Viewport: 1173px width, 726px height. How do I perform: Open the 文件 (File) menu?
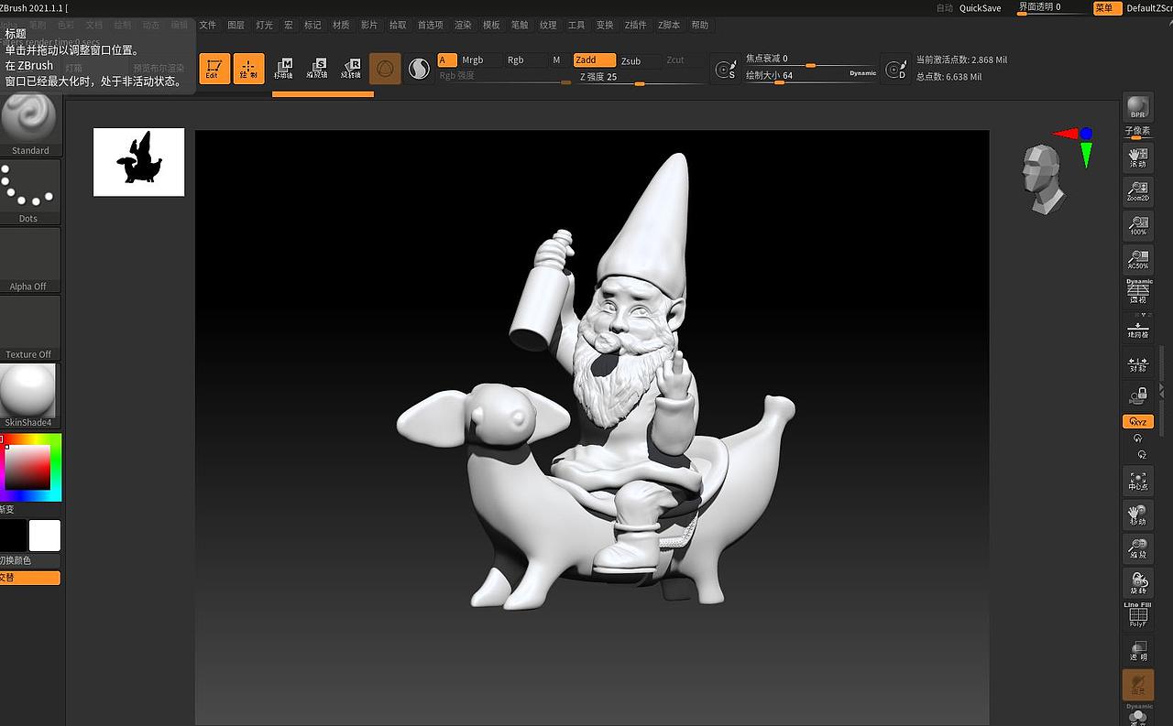click(208, 25)
